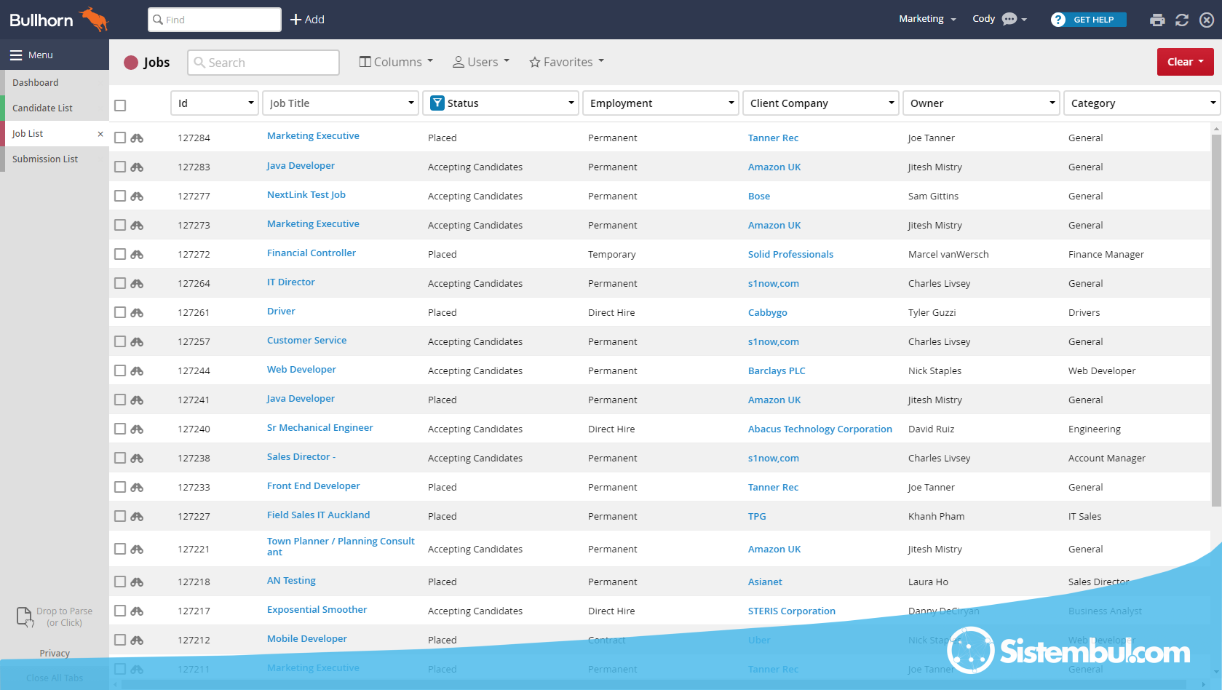
Task: Click binoculars preview icon for job 127284
Action: 137,138
